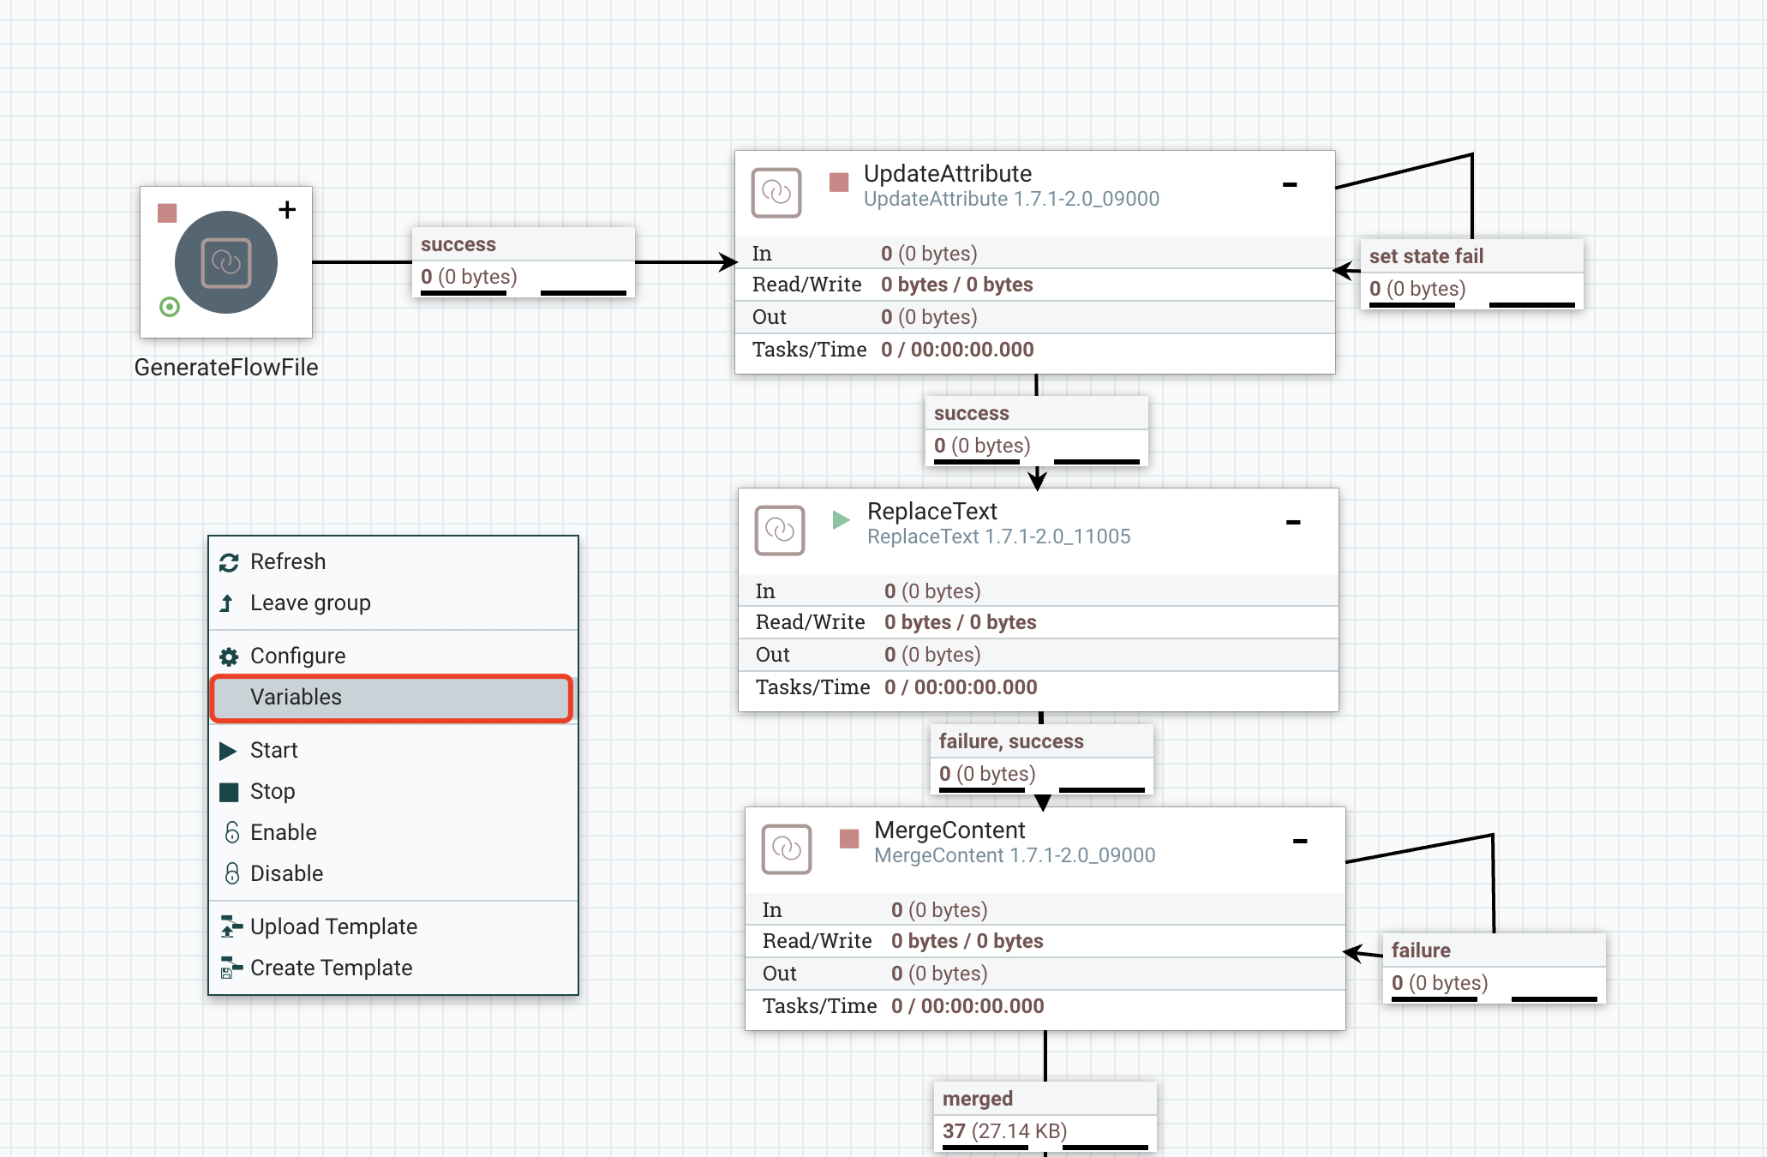Toggle the green run indicator on GenerateFlowFile
Viewport: 1767px width, 1157px height.
168,306
